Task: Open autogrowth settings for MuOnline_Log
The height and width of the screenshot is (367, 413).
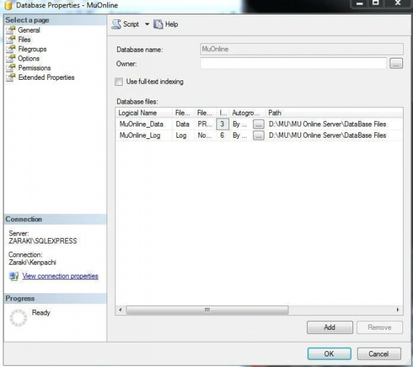Action: [x=258, y=136]
